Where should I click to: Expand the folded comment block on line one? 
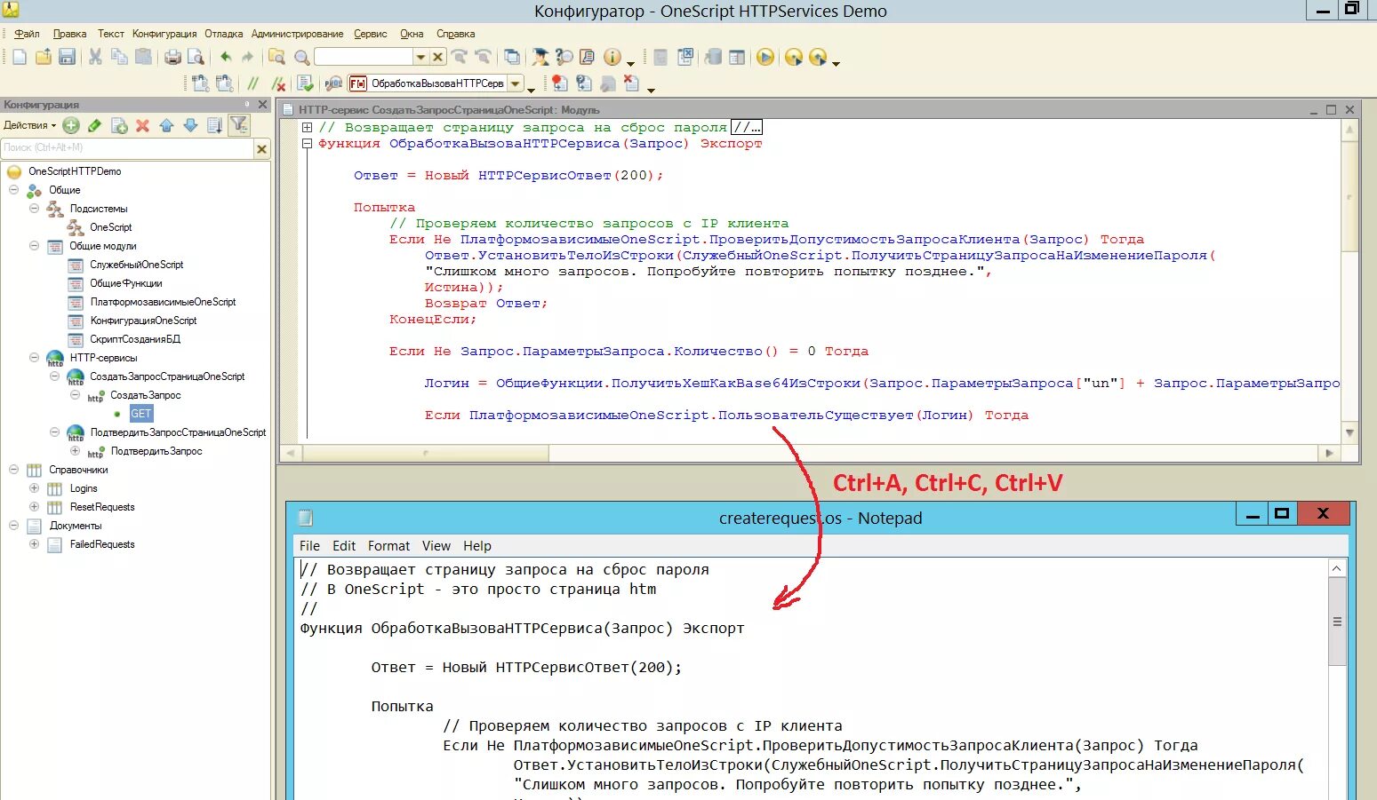(307, 127)
